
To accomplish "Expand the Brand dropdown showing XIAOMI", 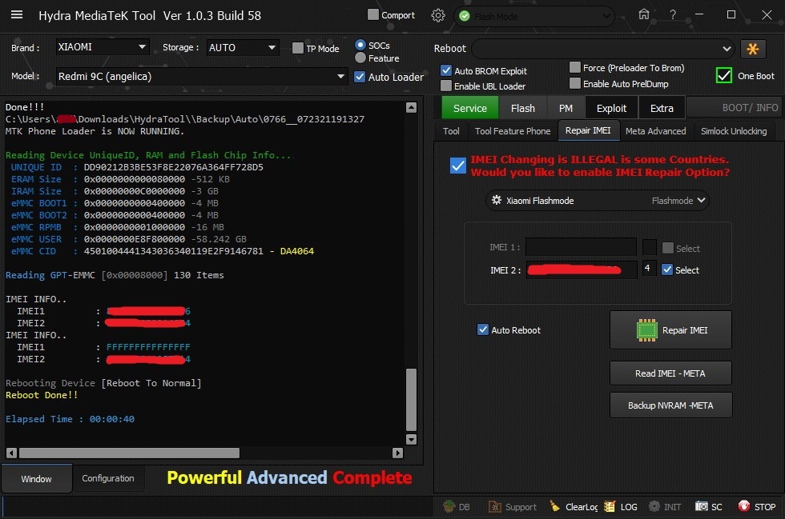I will [103, 47].
